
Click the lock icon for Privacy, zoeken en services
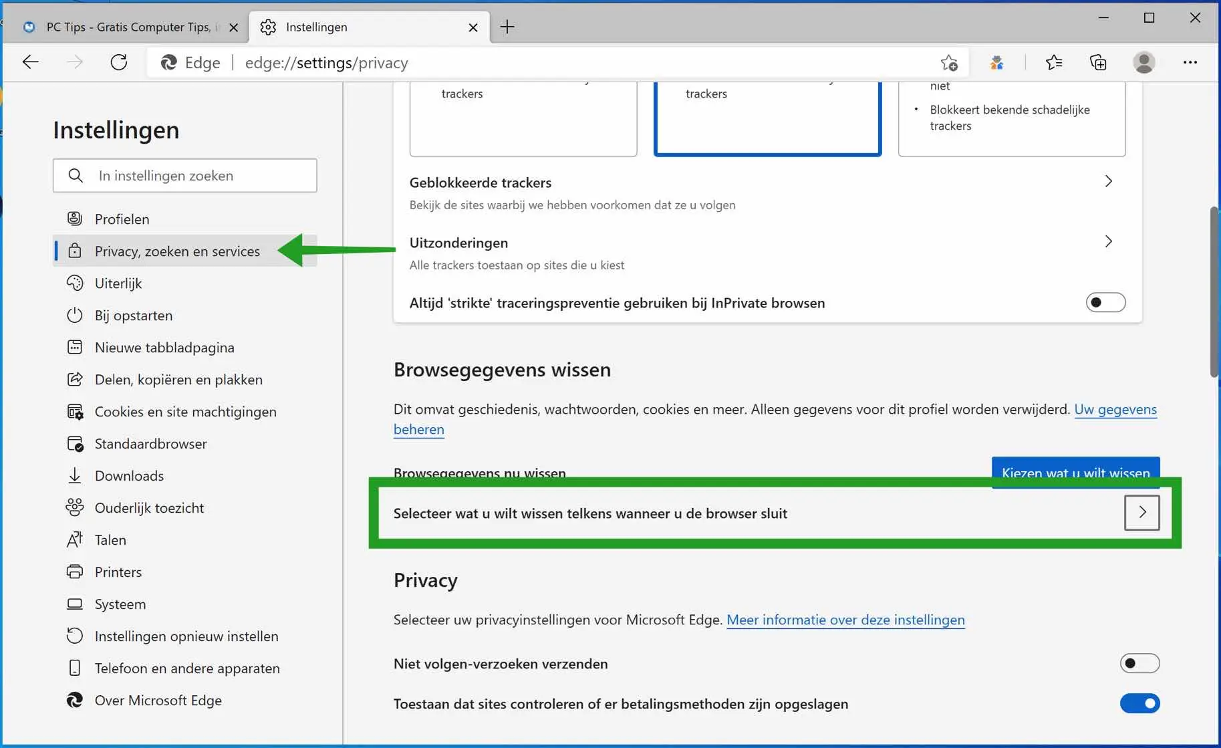(75, 251)
